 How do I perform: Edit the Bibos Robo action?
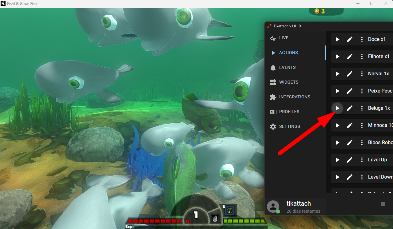pos(350,143)
